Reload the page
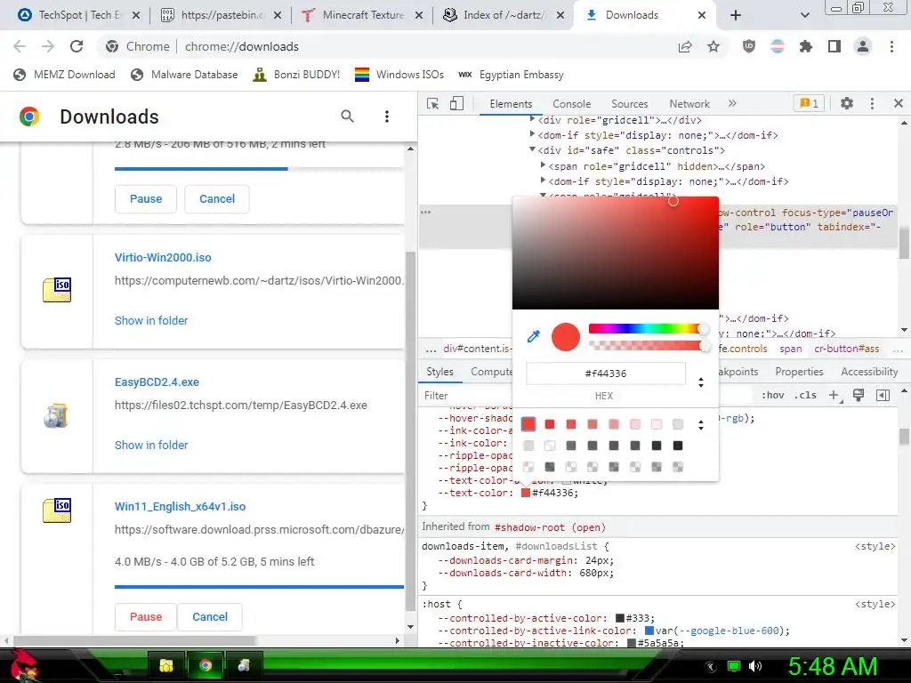911x683 pixels. click(x=77, y=46)
